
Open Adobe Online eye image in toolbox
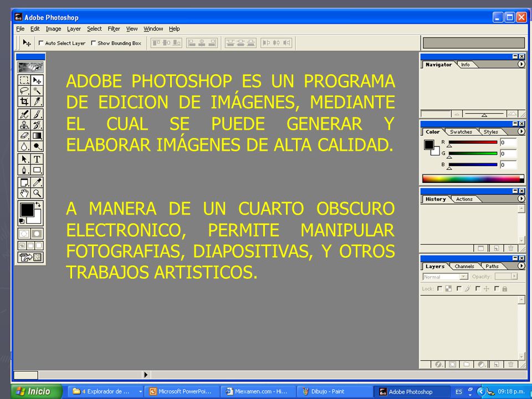coord(30,67)
